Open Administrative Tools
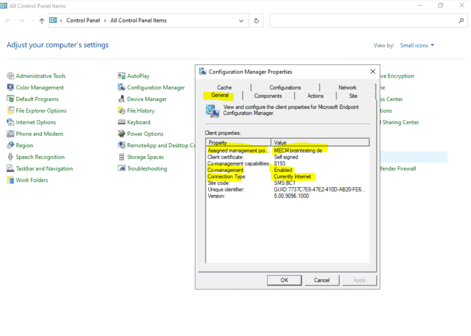 tap(40, 75)
